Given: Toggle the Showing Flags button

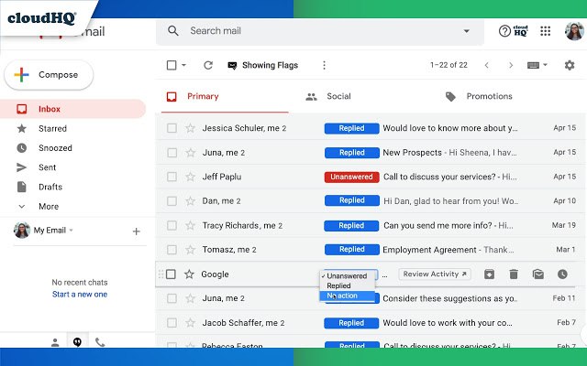Looking at the screenshot, I should tap(263, 65).
